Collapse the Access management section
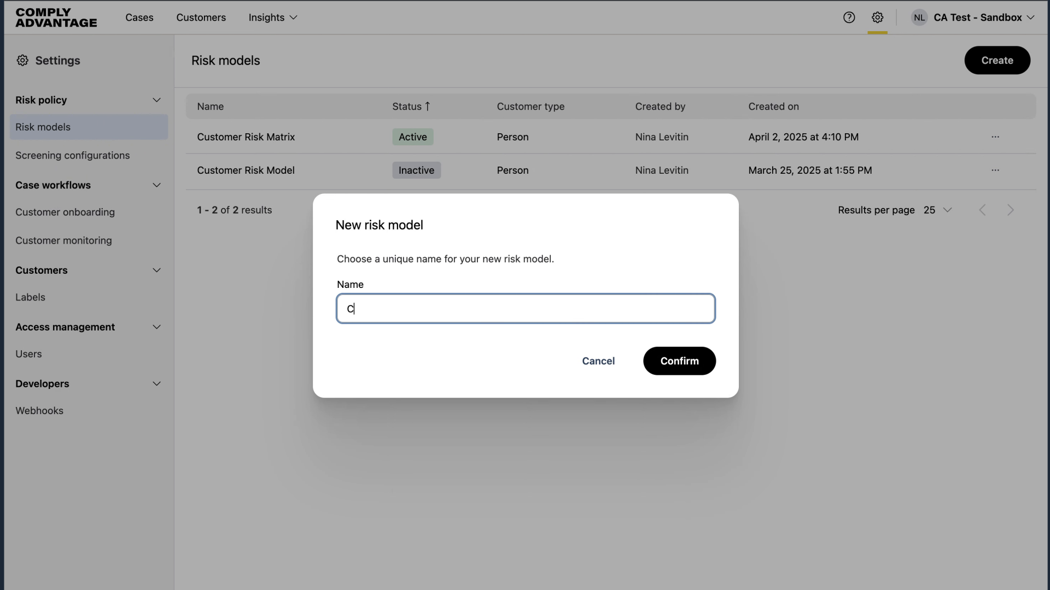This screenshot has width=1050, height=590. coord(156,327)
